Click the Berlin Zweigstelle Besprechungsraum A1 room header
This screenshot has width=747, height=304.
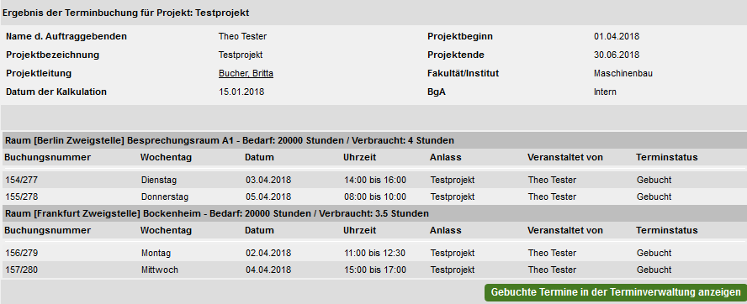pos(373,140)
